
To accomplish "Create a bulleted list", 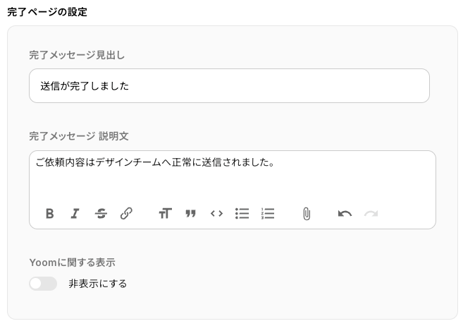I will point(242,213).
